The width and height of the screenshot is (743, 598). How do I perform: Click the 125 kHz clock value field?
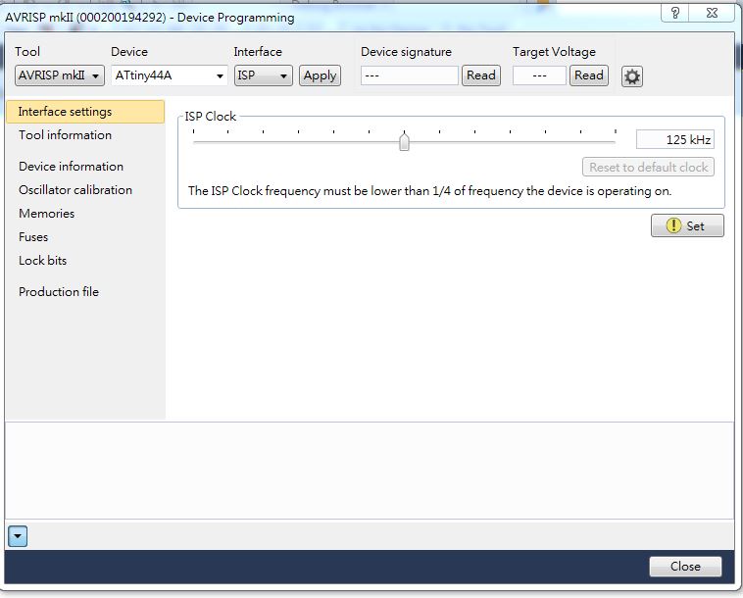click(675, 140)
